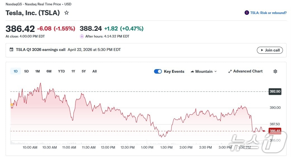
Task: Click the 386.48 current price label
Action: pyautogui.click(x=275, y=131)
